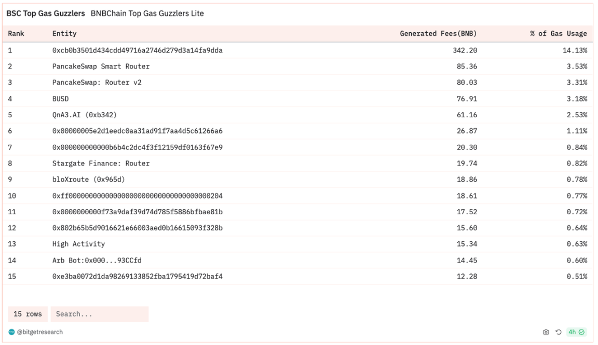
Task: Click the 0.82% gas usage value
Action: (577, 163)
